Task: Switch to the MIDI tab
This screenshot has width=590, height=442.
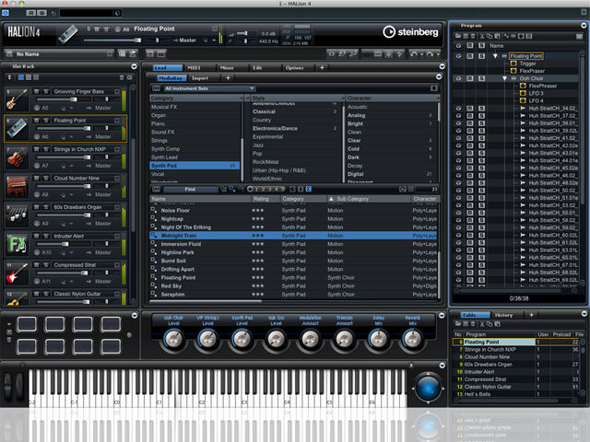Action: [x=195, y=67]
